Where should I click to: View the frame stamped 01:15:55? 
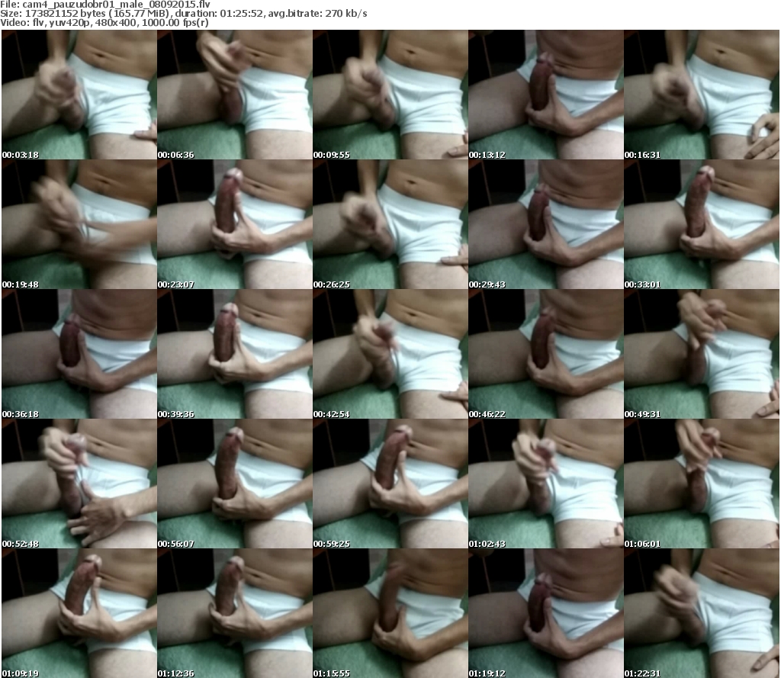(390, 612)
